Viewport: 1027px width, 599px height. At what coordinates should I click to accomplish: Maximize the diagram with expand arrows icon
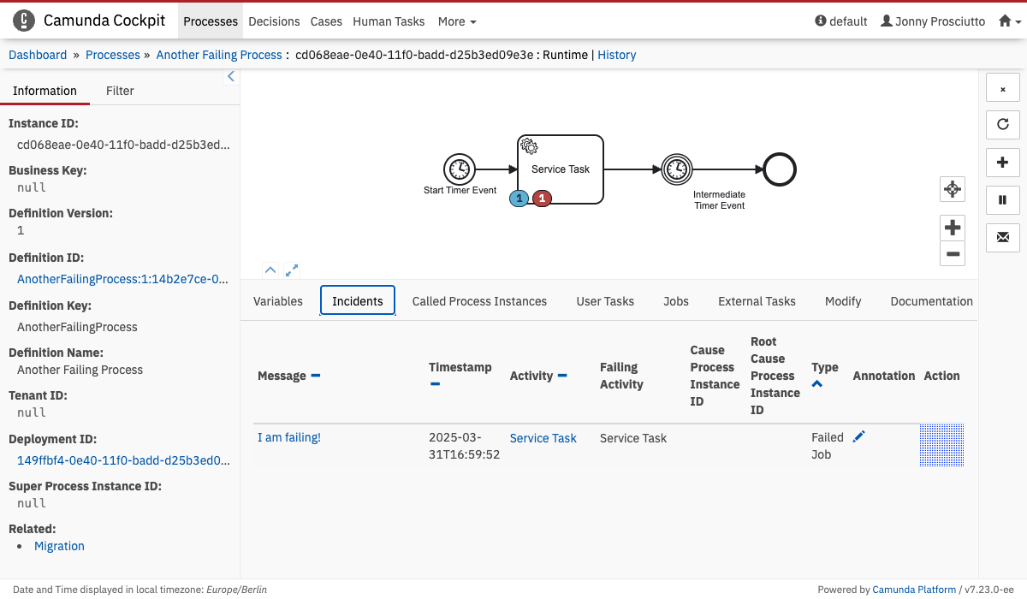(292, 270)
